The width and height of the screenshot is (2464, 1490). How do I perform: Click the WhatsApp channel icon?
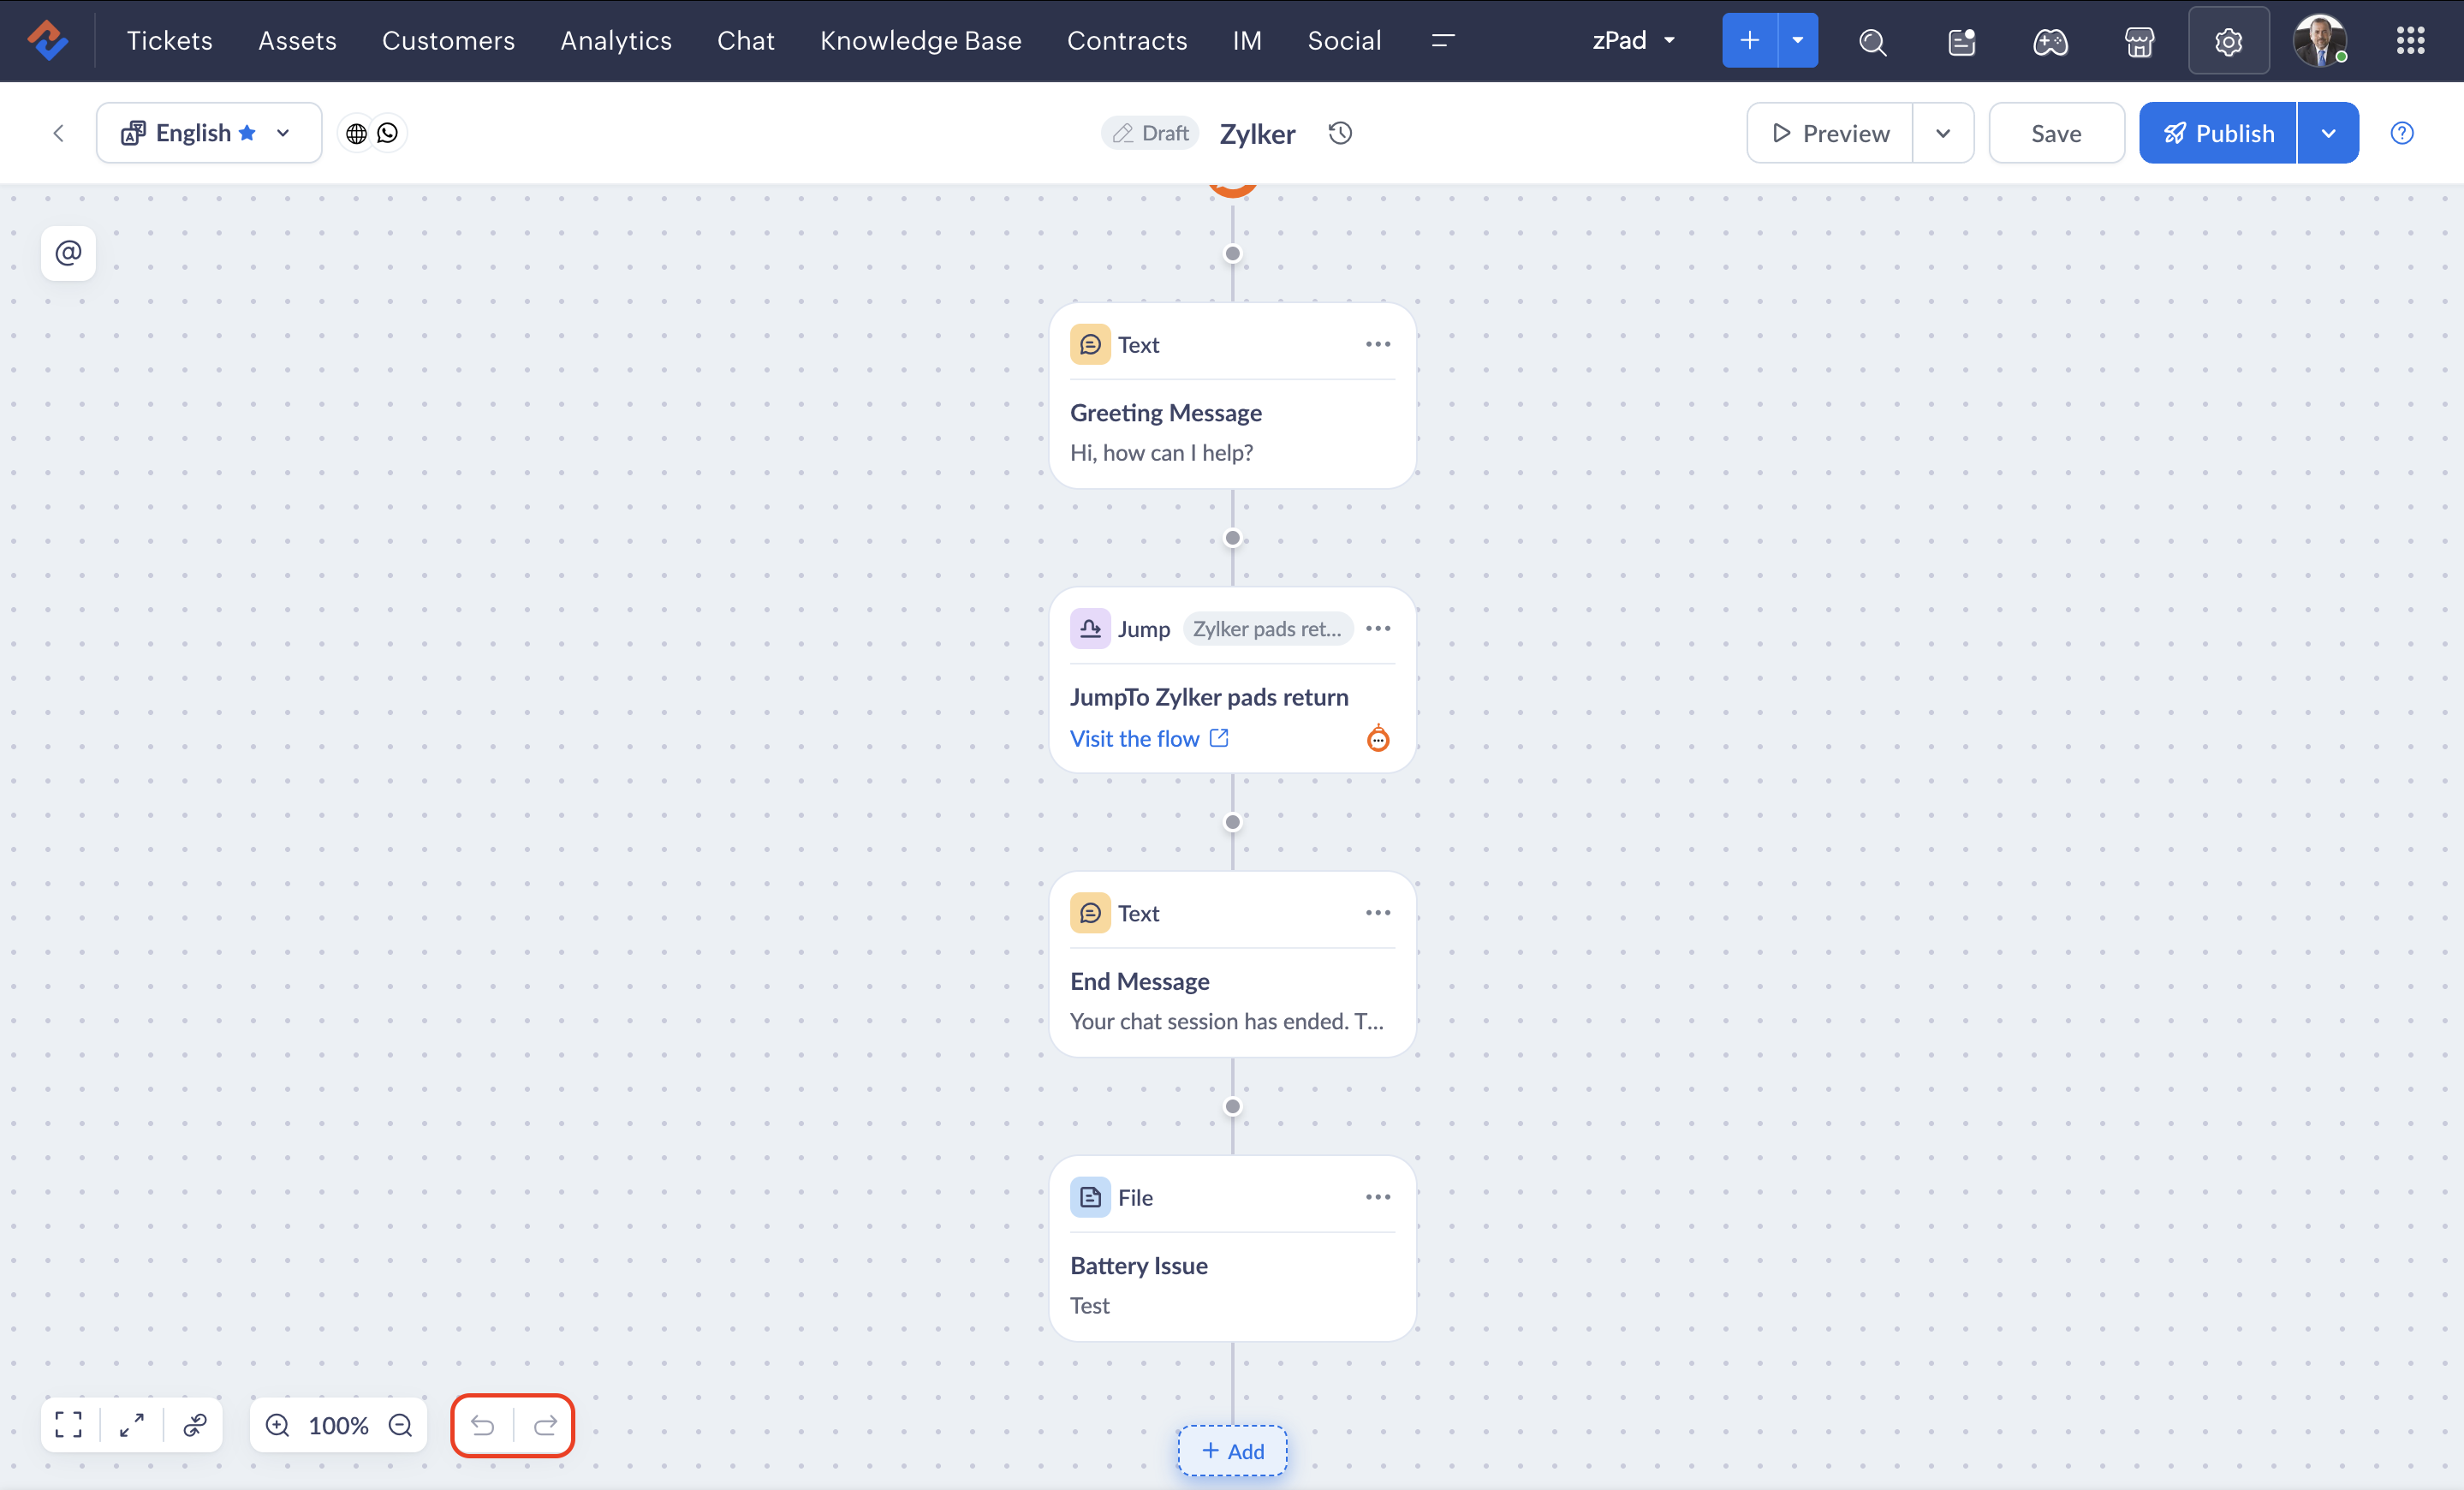pos(388,133)
